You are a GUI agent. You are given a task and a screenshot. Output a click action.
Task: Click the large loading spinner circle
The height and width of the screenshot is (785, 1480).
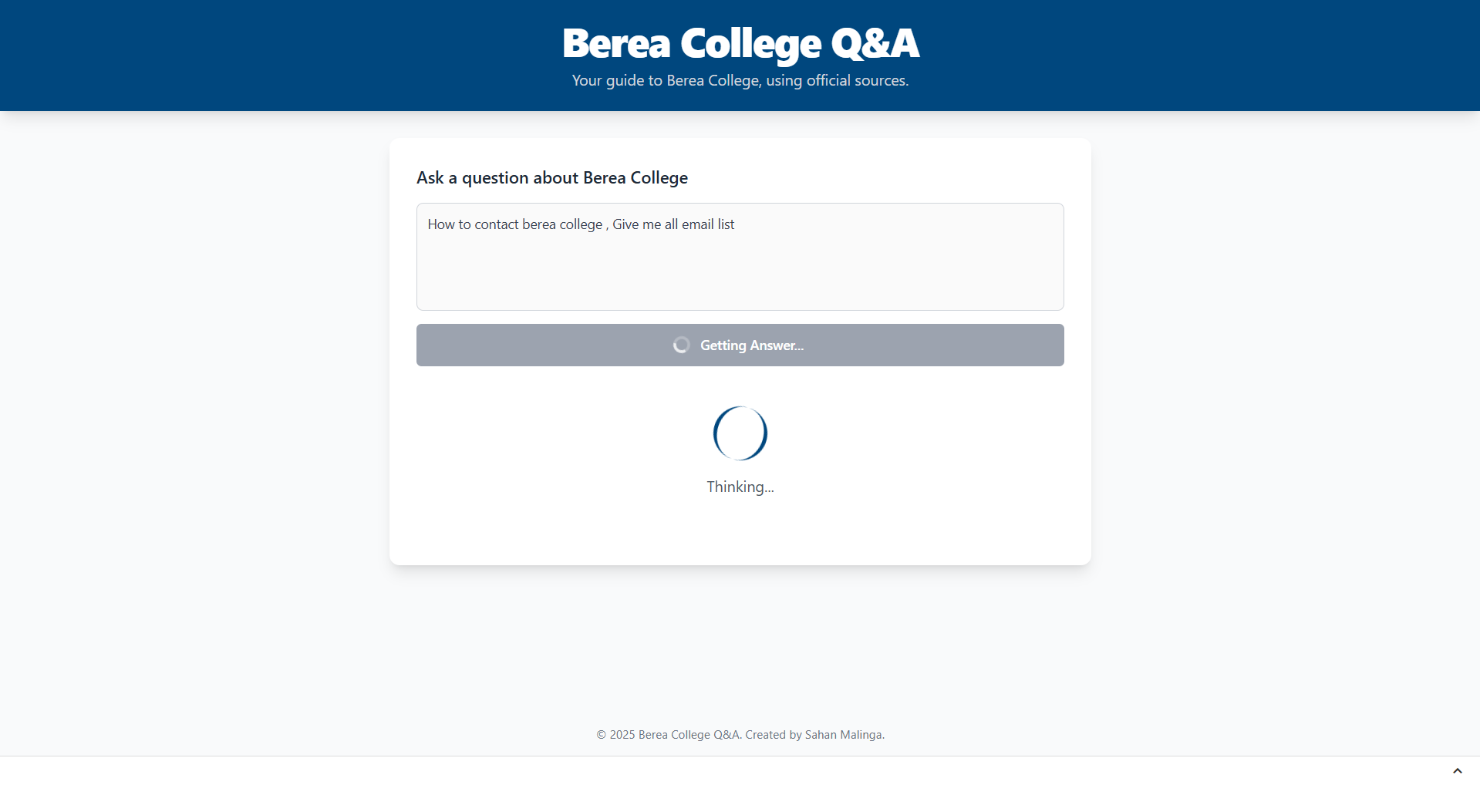pos(740,433)
